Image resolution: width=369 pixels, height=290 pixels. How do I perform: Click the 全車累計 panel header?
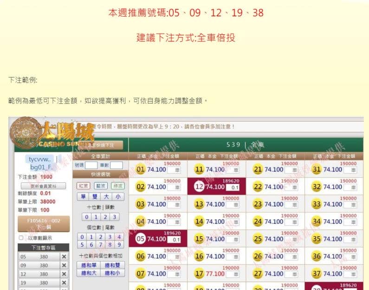(100, 156)
